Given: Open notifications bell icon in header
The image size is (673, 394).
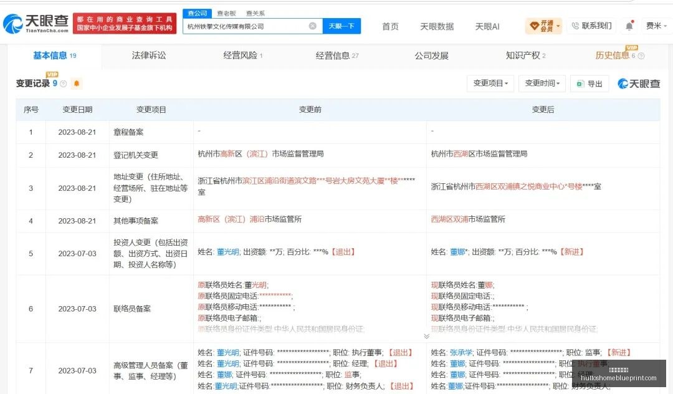Looking at the screenshot, I should 629,26.
